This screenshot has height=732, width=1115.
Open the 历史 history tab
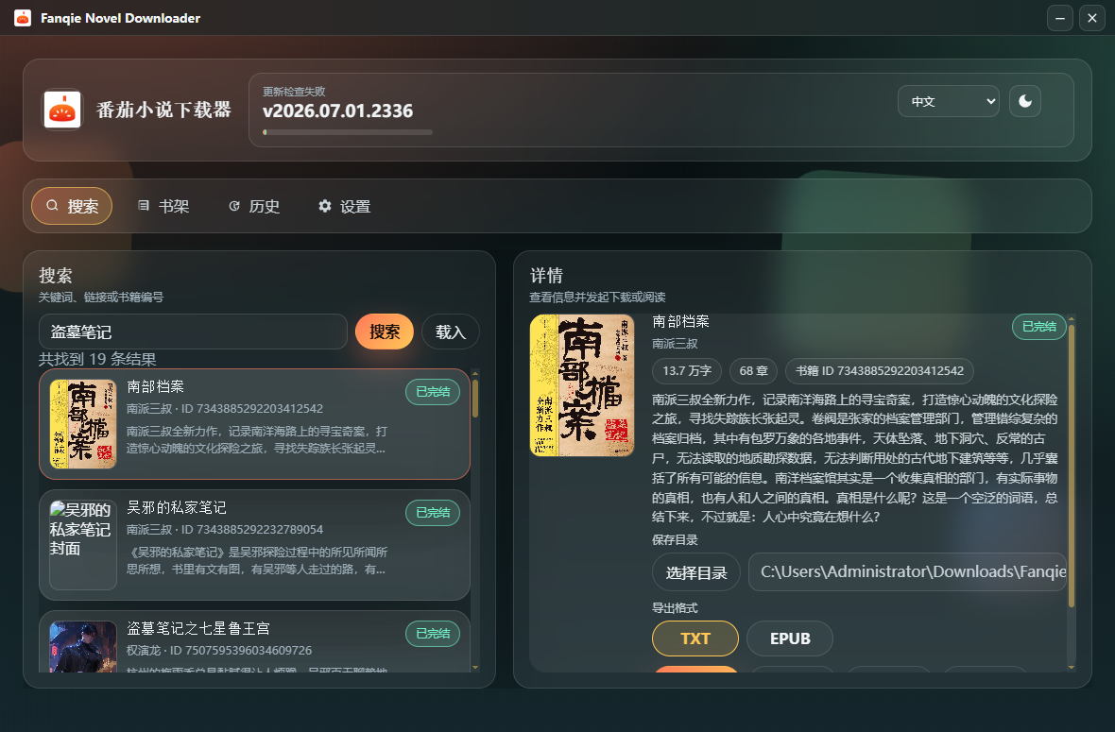click(254, 206)
